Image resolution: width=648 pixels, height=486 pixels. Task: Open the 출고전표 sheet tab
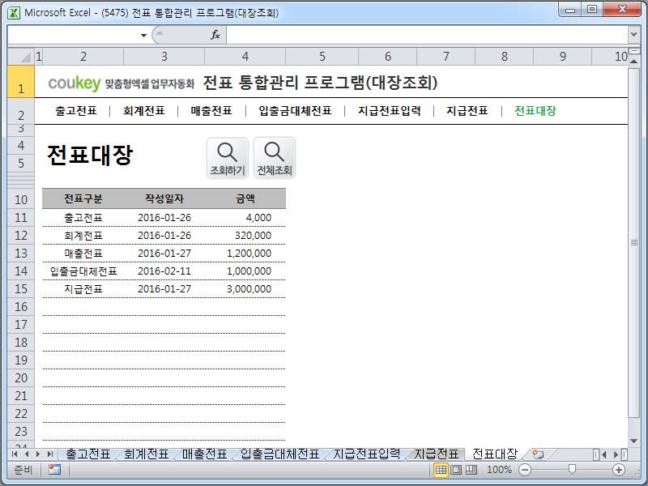88,454
